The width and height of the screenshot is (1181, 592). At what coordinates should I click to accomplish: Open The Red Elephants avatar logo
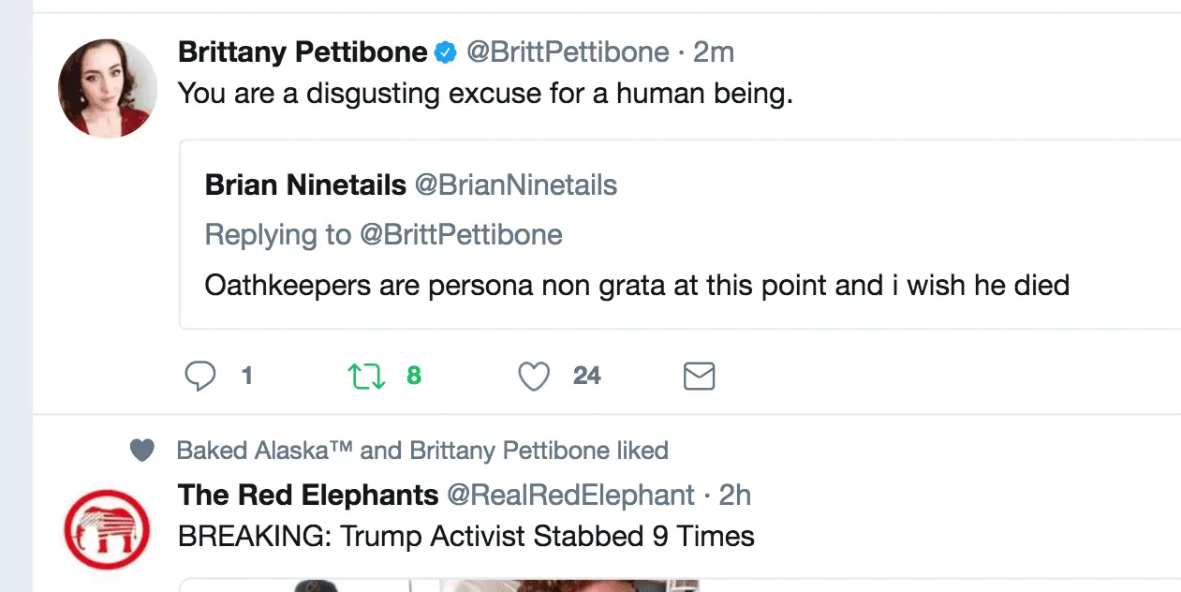[x=108, y=531]
